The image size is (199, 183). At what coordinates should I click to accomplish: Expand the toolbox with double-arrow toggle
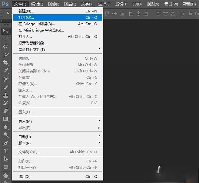[x=2, y=21]
